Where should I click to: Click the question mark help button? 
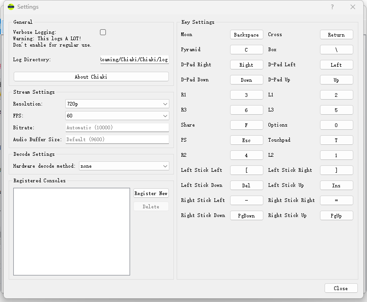332,7
